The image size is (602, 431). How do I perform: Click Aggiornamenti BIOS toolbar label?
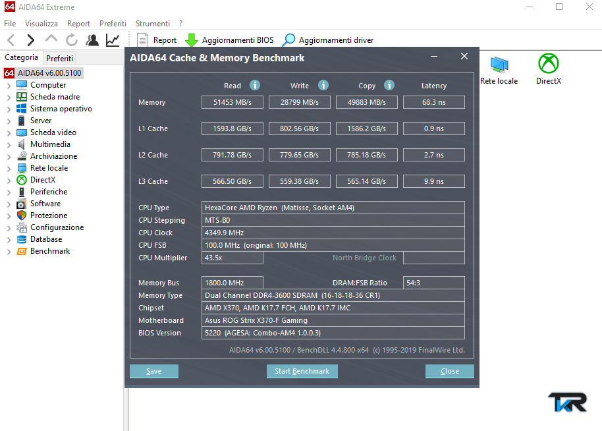(238, 40)
